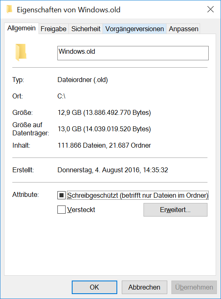
Task: Open the Vorgängerversionen tab
Action: [x=134, y=29]
